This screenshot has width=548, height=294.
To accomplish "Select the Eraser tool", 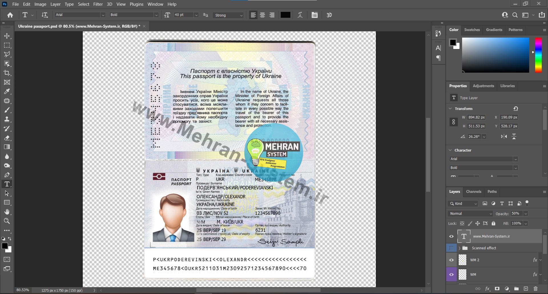I will pyautogui.click(x=7, y=138).
